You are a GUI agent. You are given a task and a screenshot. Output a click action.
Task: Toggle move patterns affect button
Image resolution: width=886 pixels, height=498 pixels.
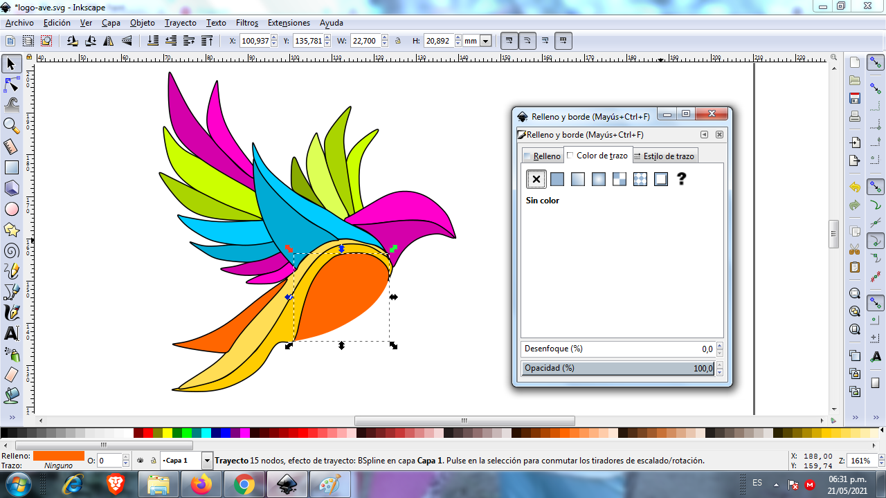[563, 41]
